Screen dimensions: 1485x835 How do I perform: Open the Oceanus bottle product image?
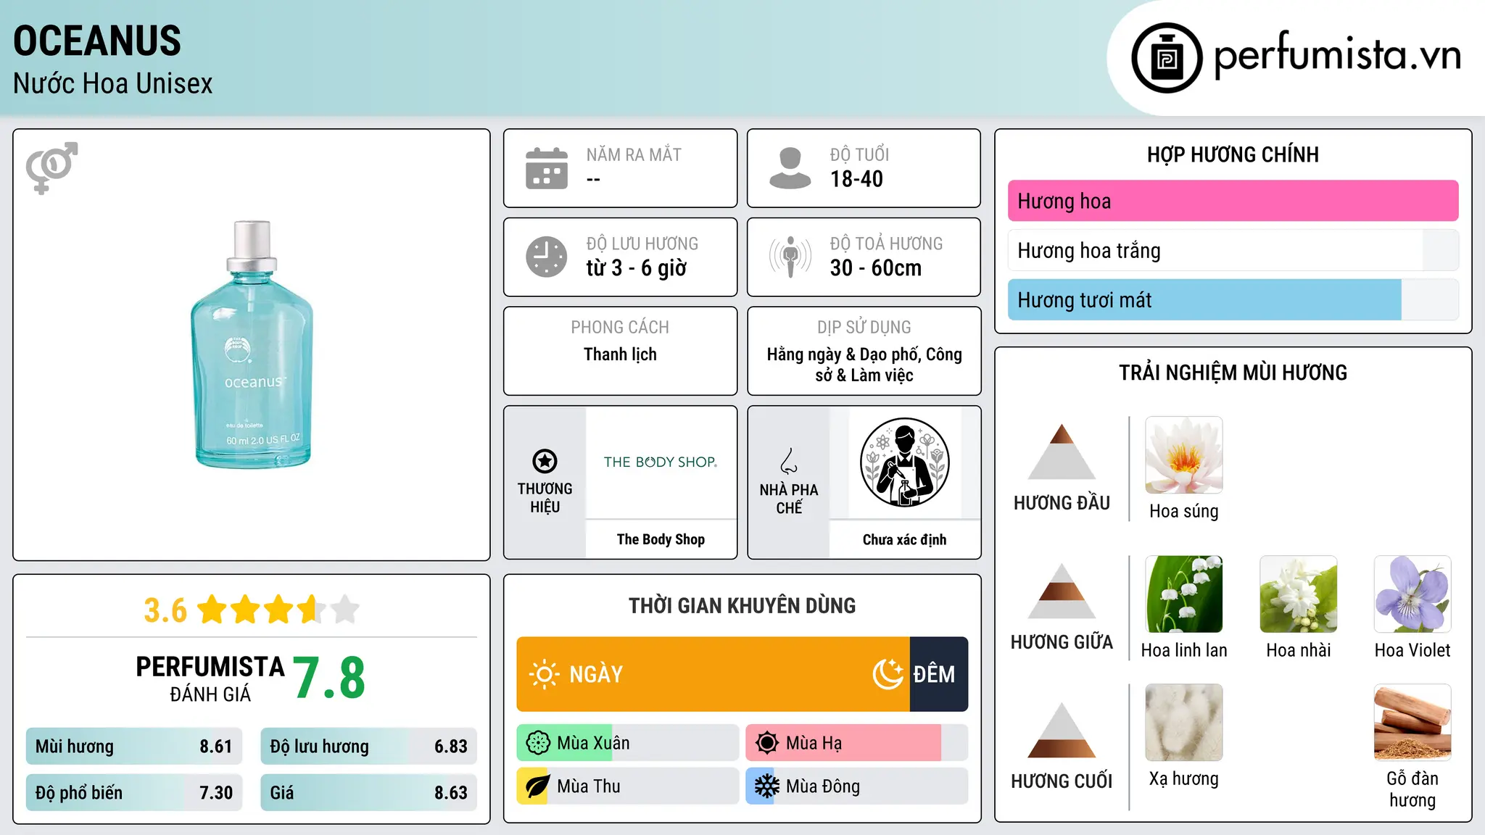(x=252, y=345)
